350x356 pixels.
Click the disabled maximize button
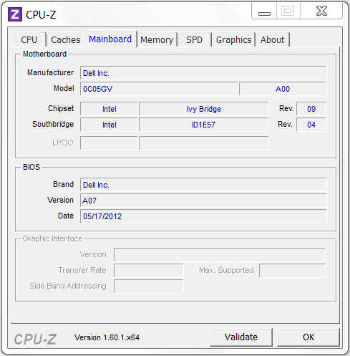pos(288,11)
